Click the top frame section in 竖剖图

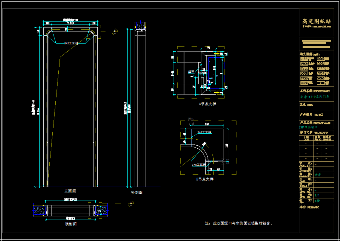click(139, 27)
